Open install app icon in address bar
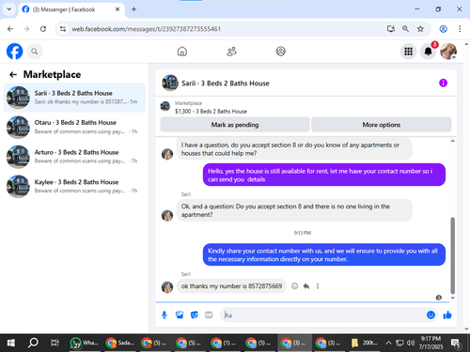This screenshot has width=470, height=352. point(390,29)
